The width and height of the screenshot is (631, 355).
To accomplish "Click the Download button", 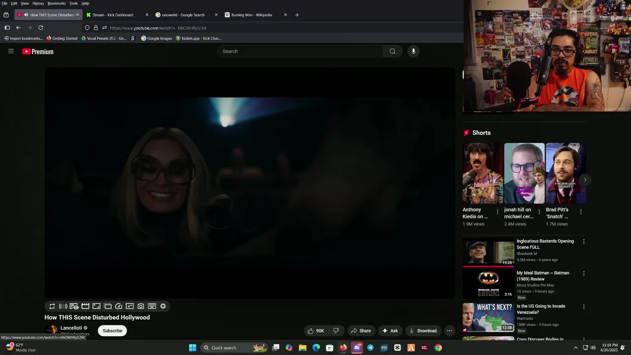I will point(423,331).
